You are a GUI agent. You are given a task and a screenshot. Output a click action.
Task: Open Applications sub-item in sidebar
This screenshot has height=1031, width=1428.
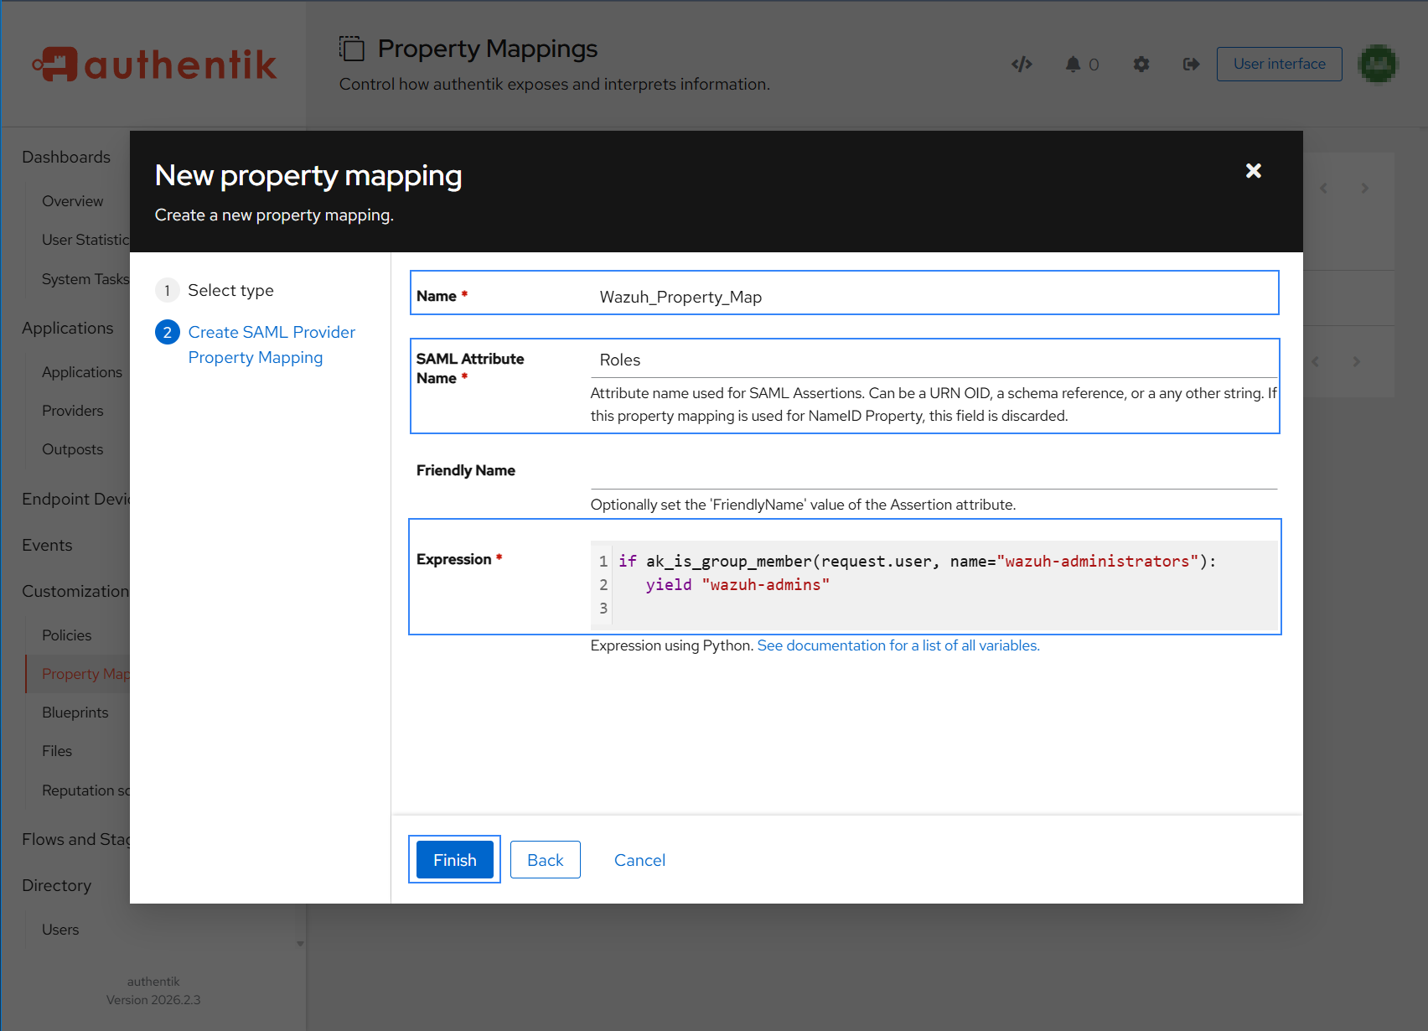[x=82, y=372]
